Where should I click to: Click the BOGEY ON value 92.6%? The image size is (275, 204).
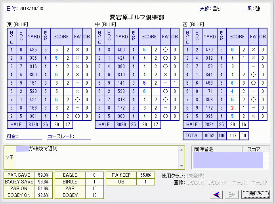pyautogui.click(x=43, y=195)
